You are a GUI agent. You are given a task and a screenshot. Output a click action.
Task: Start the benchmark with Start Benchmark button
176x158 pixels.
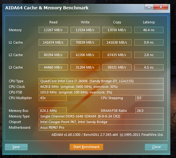tap(86, 147)
